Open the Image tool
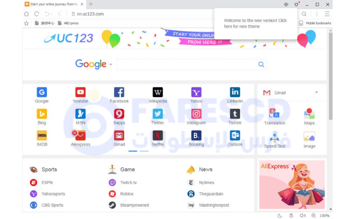 (309, 140)
